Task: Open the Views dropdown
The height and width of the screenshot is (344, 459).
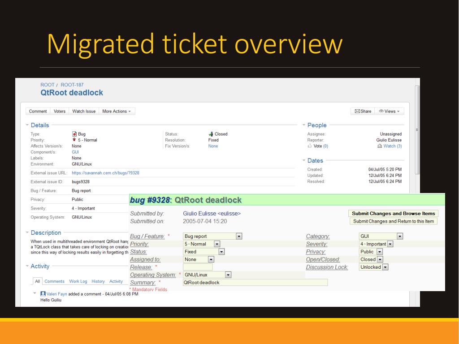Action: [390, 111]
